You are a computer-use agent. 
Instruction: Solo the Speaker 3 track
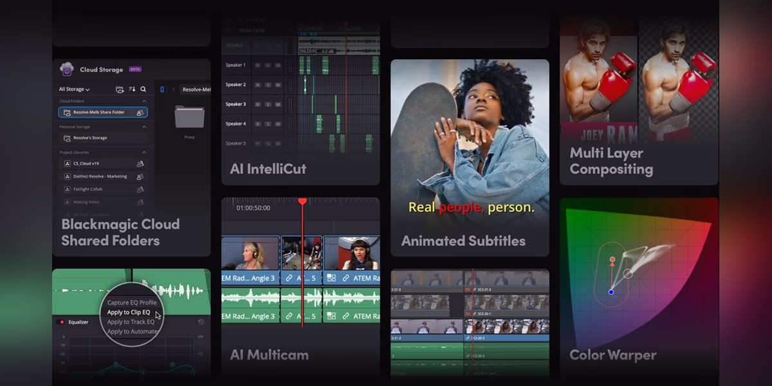tap(268, 104)
